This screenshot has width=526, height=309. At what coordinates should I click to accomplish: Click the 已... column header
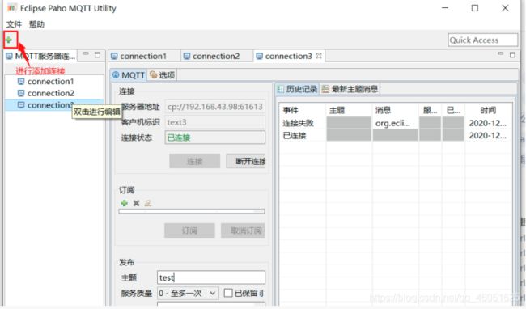pyautogui.click(x=453, y=110)
